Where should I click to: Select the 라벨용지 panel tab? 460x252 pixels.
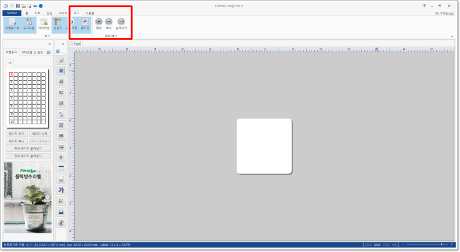click(11, 52)
